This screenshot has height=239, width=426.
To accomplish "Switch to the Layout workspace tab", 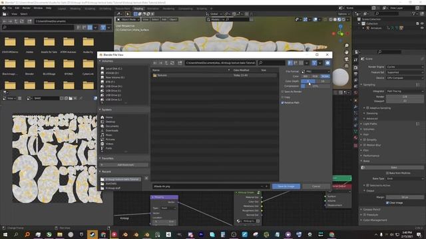I will point(62,9).
